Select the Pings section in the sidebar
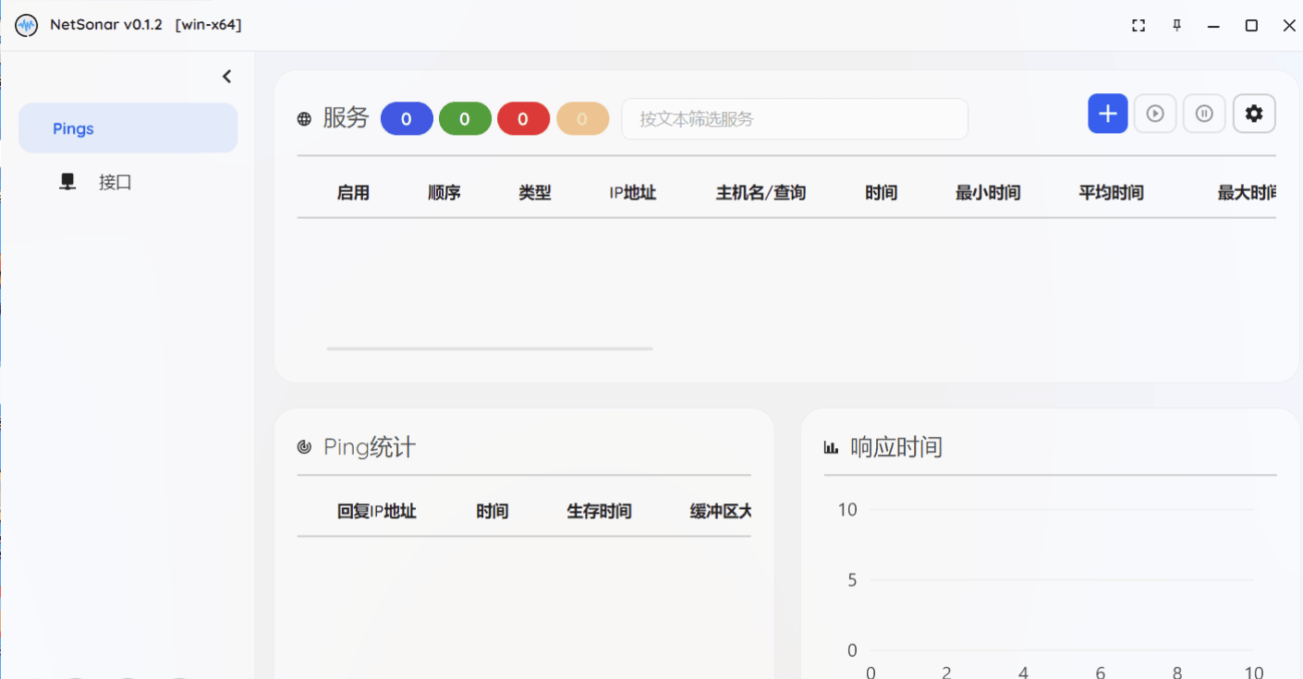 pos(72,128)
